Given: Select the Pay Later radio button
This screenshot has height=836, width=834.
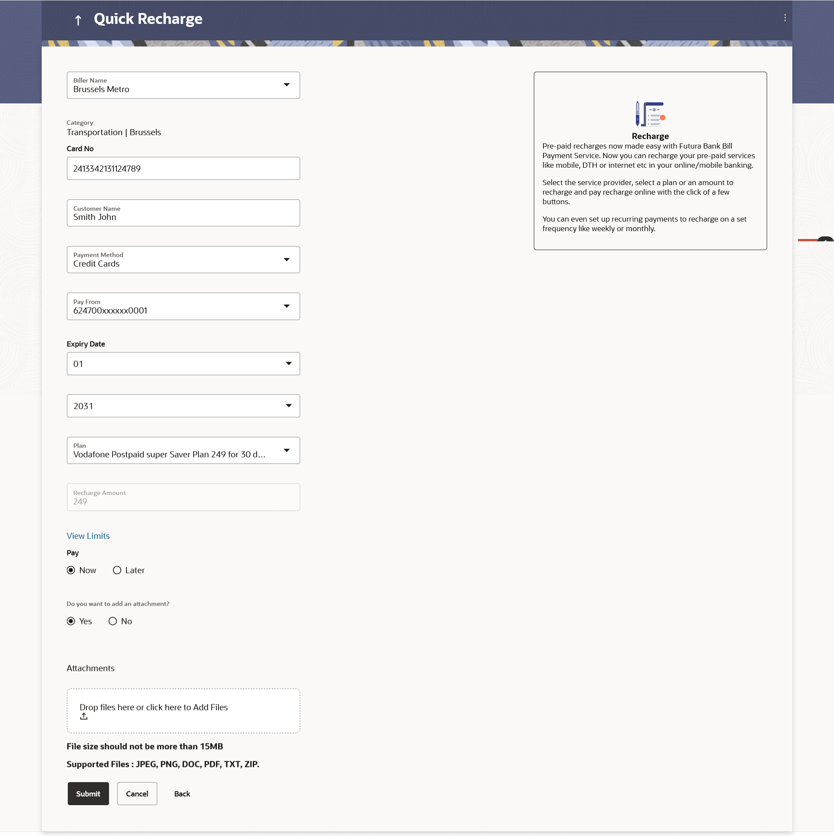Looking at the screenshot, I should pyautogui.click(x=117, y=570).
